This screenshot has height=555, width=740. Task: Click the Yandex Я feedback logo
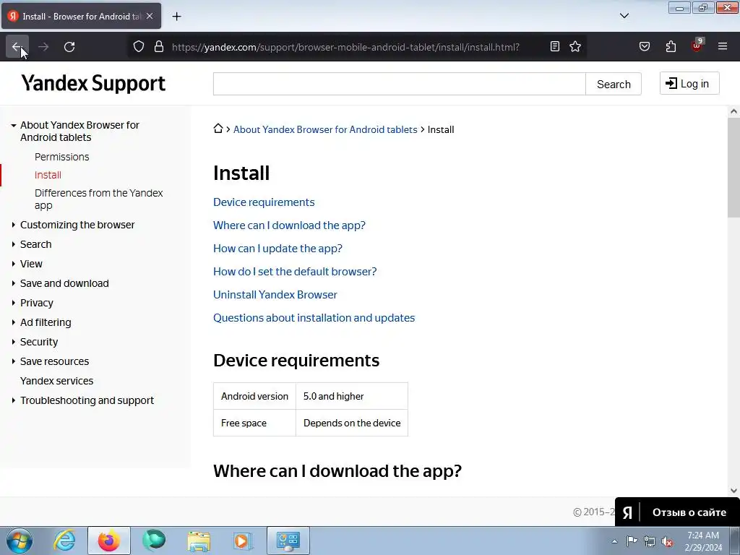tap(627, 512)
